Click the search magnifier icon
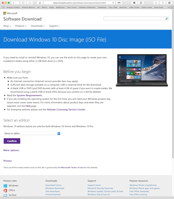Screen dimensions: 174x199 click(x=167, y=19)
